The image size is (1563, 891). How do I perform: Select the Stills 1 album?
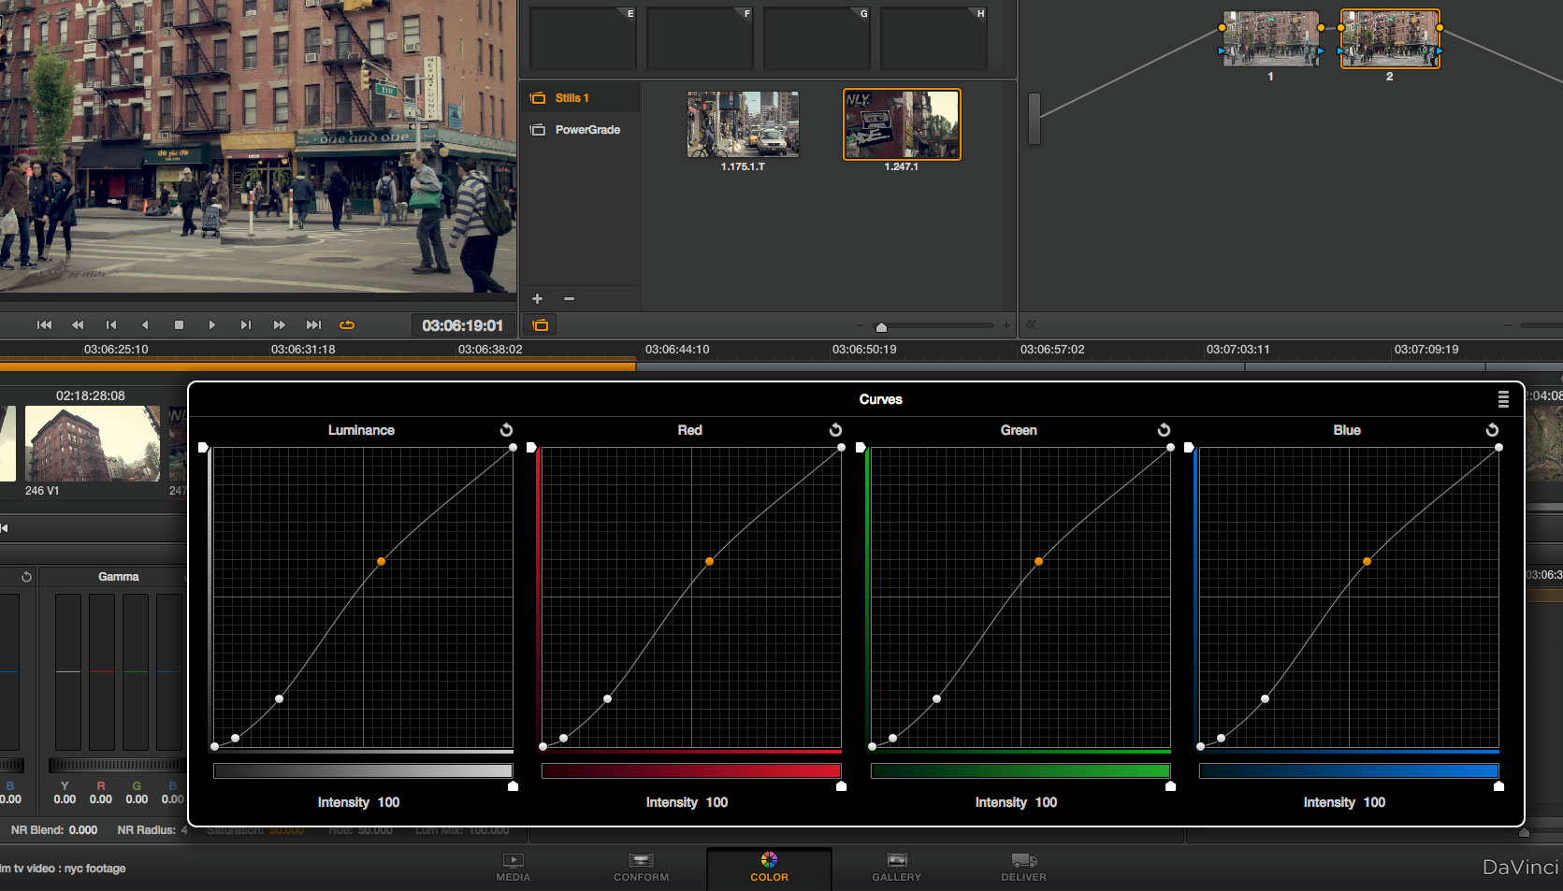(x=572, y=97)
